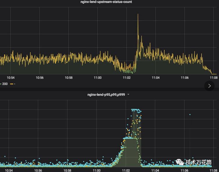Screen dimensions: 219x172
Task: Toggle the yellow dash series legend entry
Action: (13, 84)
